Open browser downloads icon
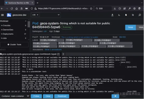The image size is (144, 99). [115, 9]
